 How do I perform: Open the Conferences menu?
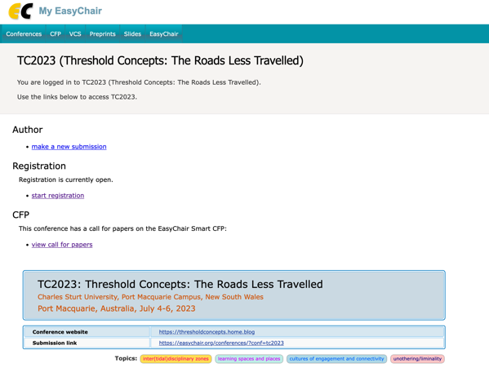pos(24,34)
